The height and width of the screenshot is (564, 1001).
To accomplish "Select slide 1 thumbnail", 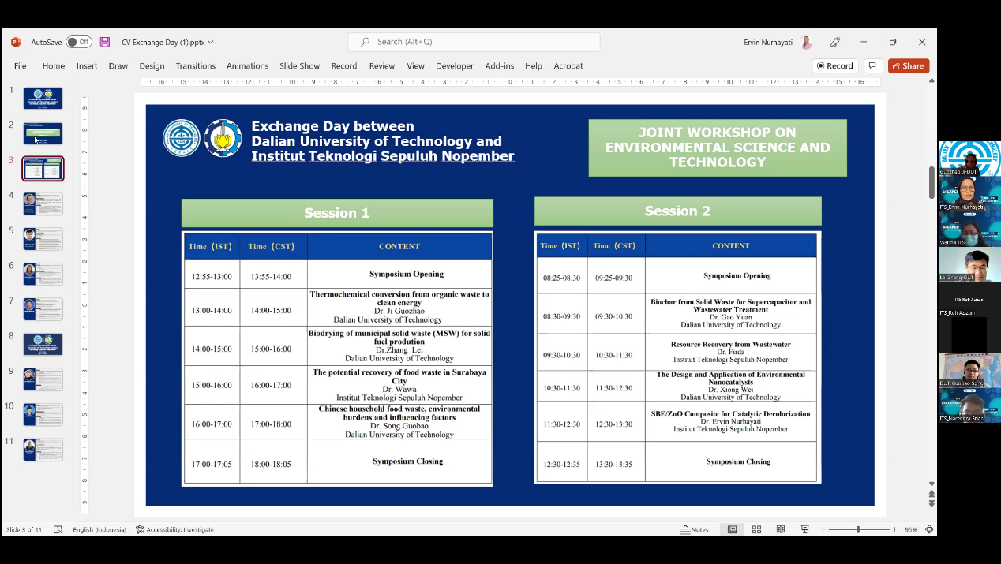I will click(43, 99).
